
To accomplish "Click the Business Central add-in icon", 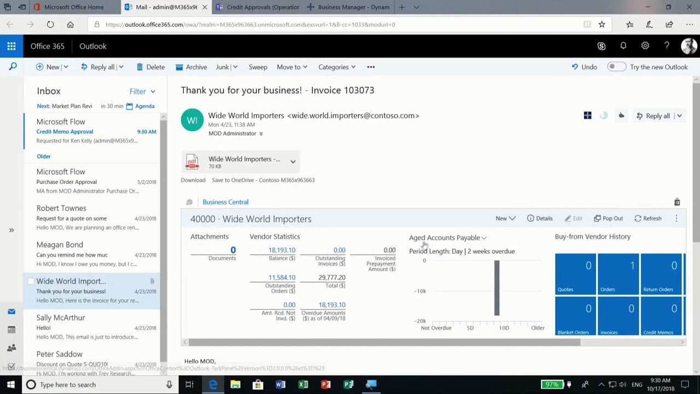I will (x=587, y=115).
